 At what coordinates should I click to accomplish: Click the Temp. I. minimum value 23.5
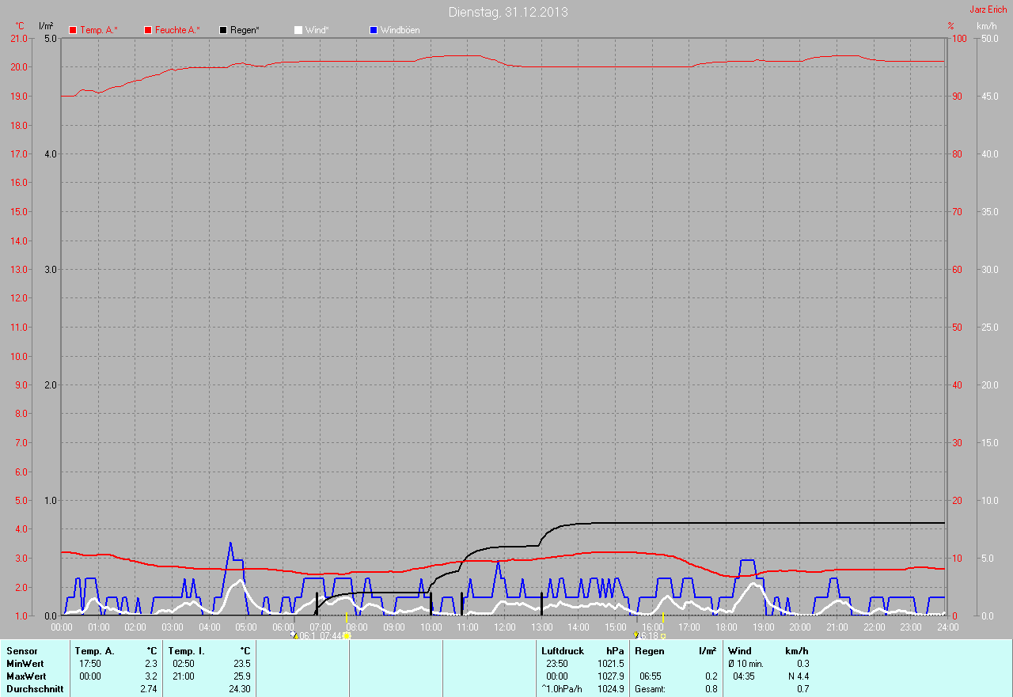[x=242, y=664]
